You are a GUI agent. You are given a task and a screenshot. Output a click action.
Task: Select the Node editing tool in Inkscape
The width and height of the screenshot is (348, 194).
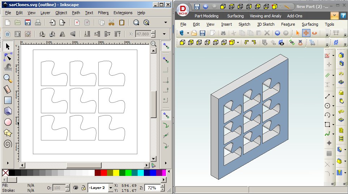click(x=8, y=57)
